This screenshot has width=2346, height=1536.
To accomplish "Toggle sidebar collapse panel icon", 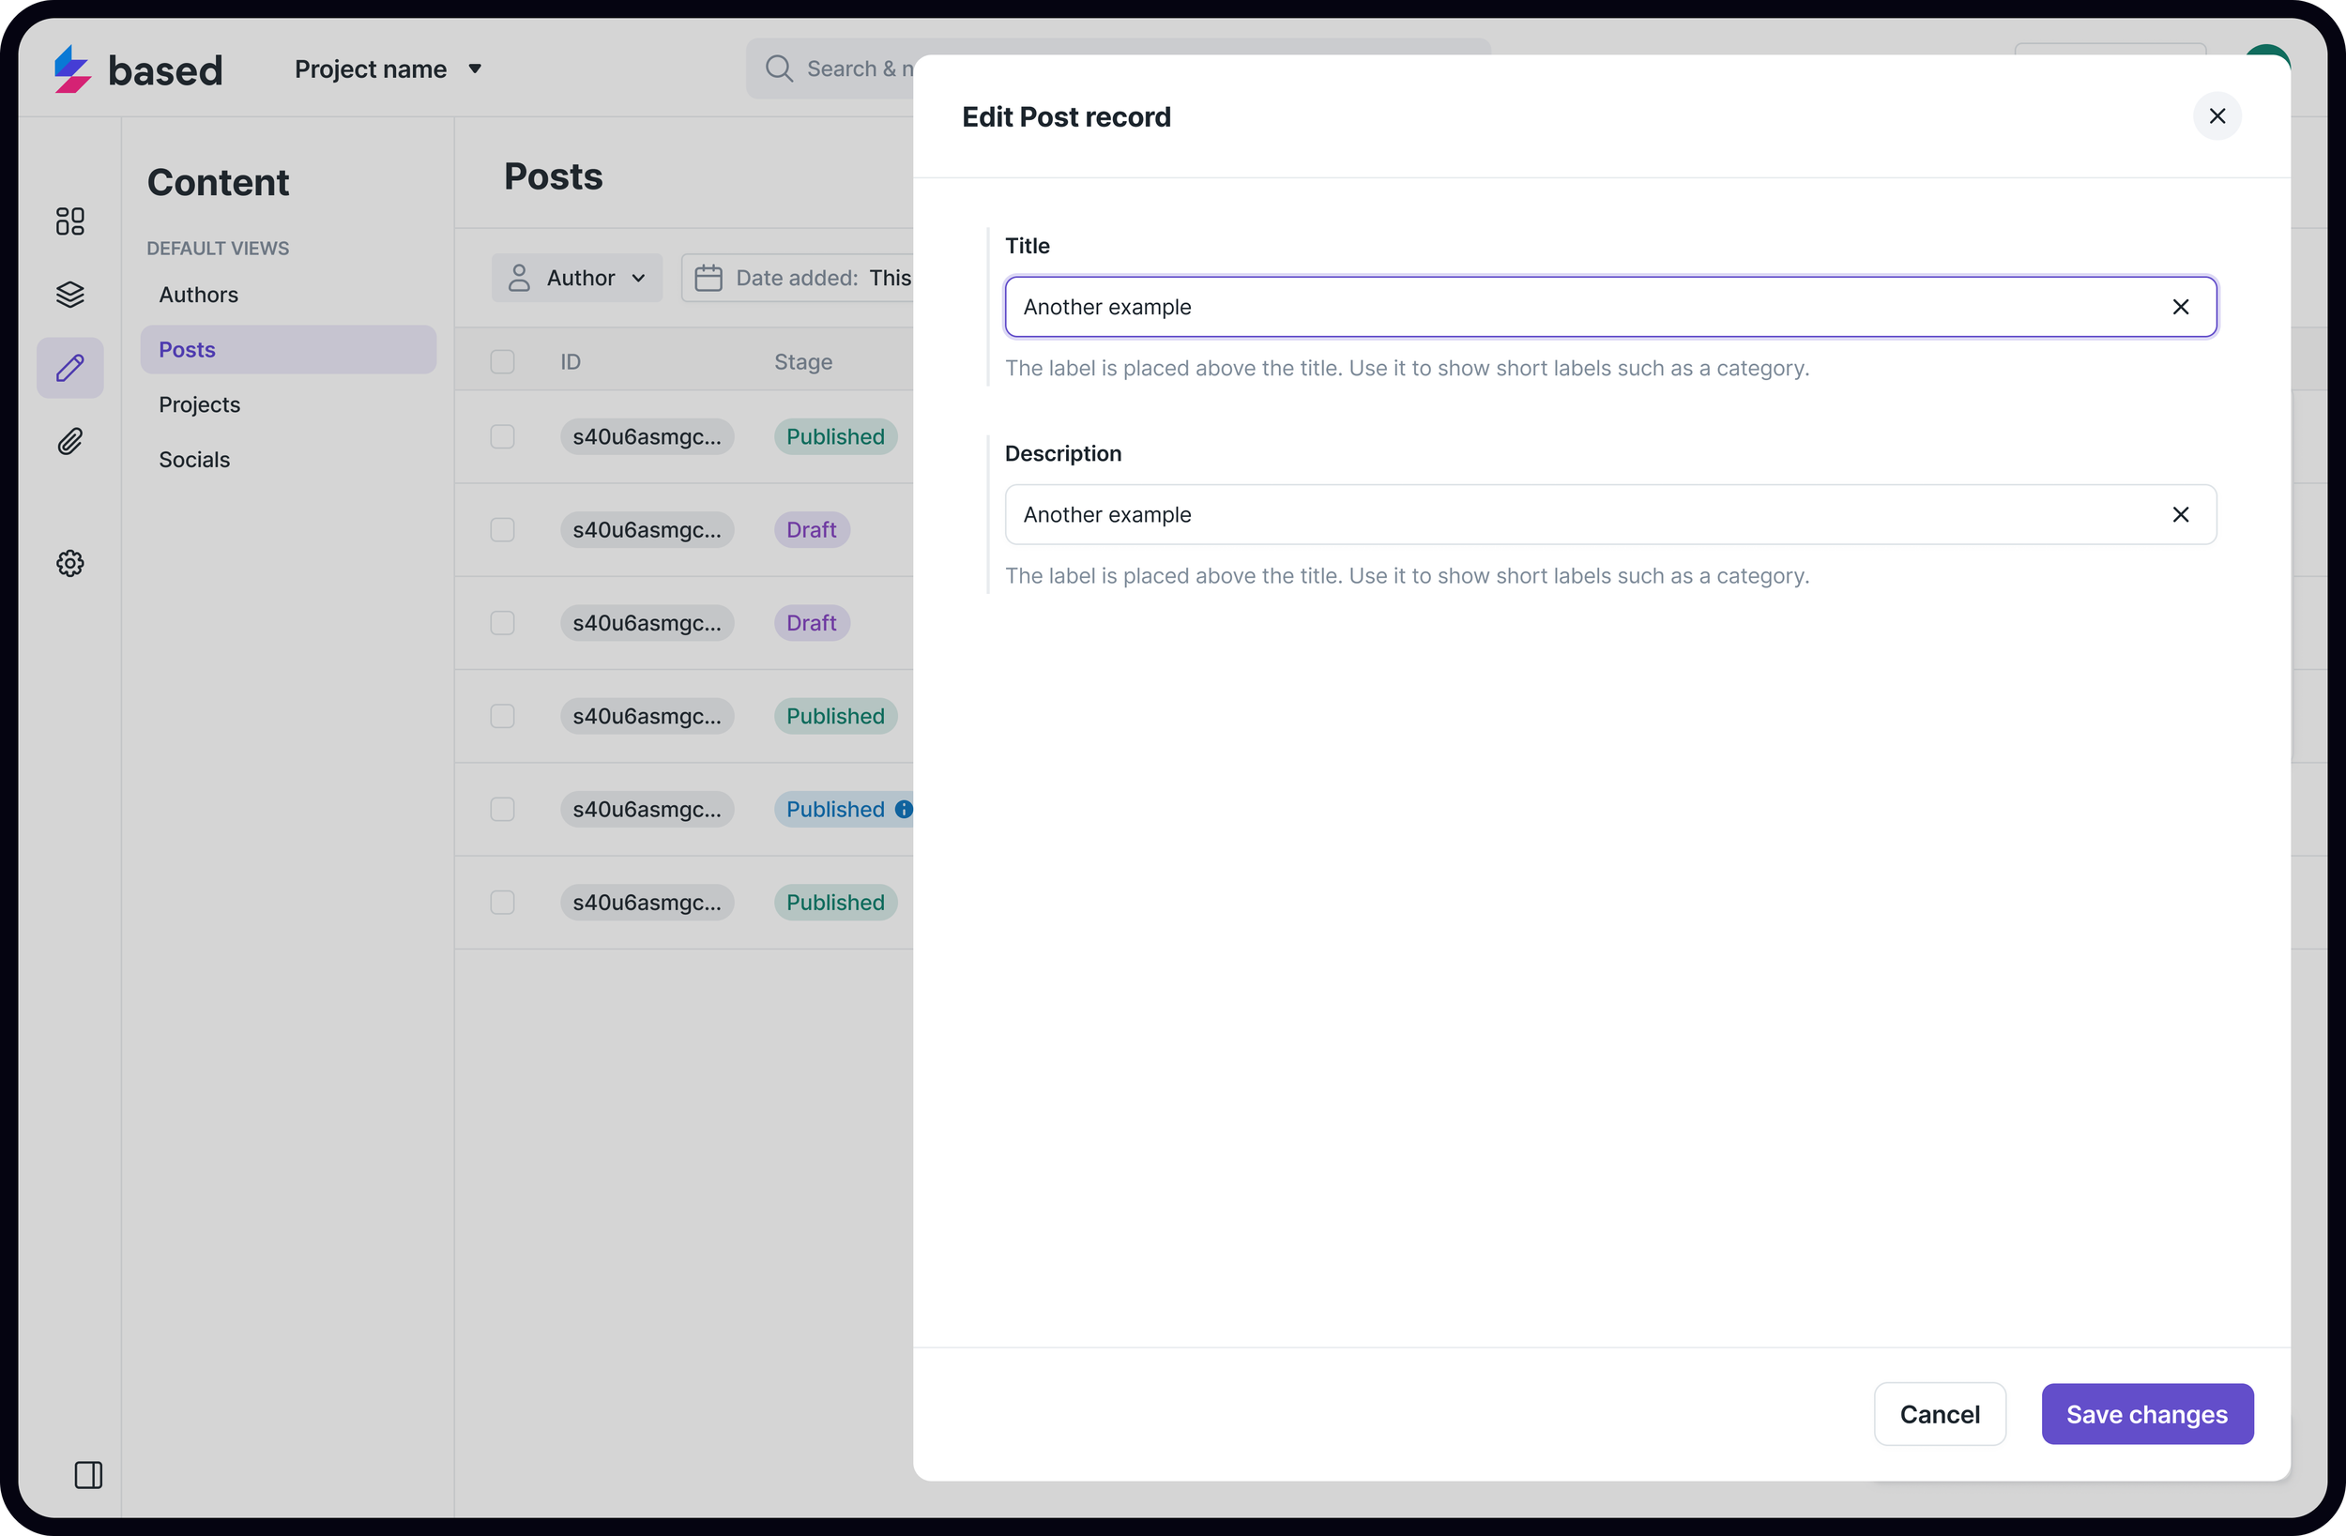I will click(x=89, y=1475).
